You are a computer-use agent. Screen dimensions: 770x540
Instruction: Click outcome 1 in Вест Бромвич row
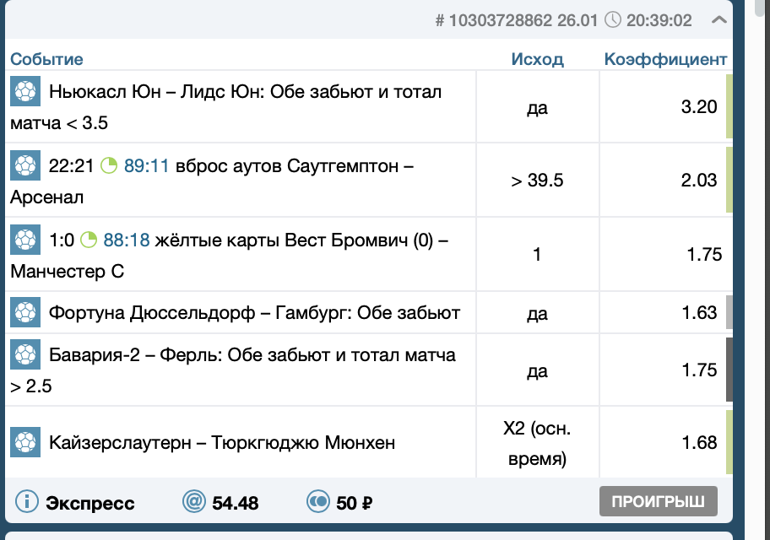point(537,254)
